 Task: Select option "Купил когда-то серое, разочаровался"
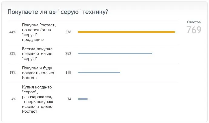point(38,99)
